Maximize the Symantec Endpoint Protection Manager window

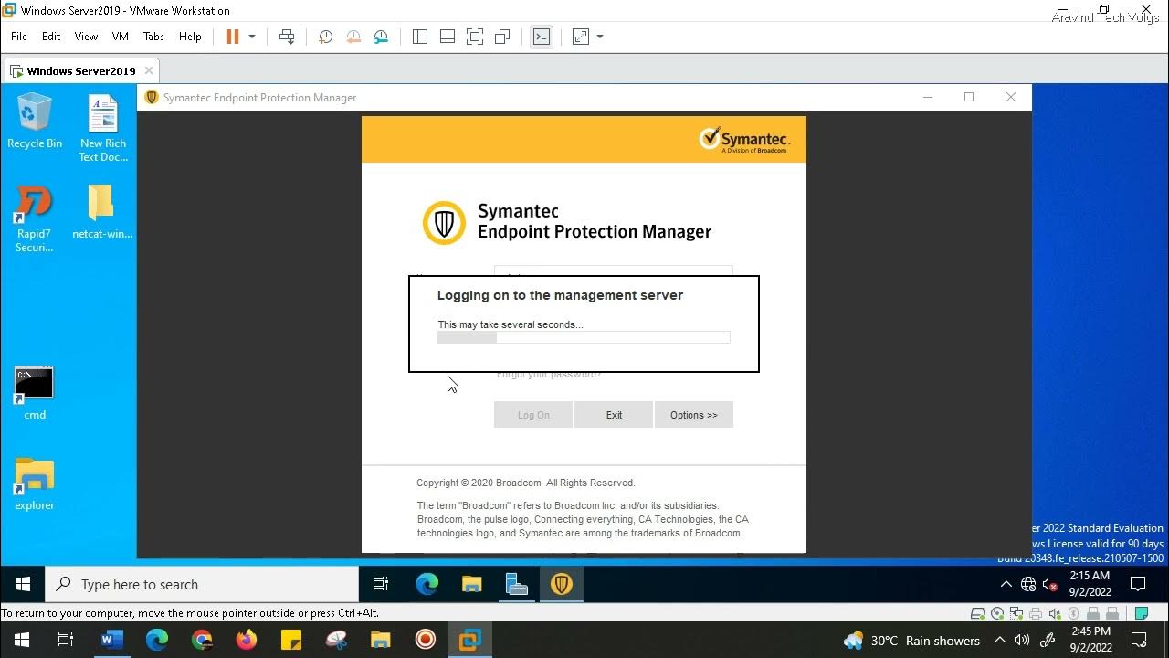pyautogui.click(x=969, y=97)
